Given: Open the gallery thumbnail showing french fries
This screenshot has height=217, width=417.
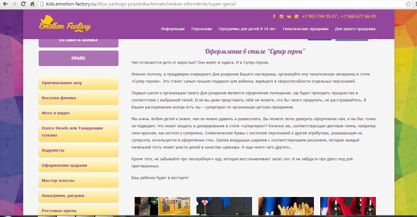Looking at the screenshot, I should click(286, 206).
